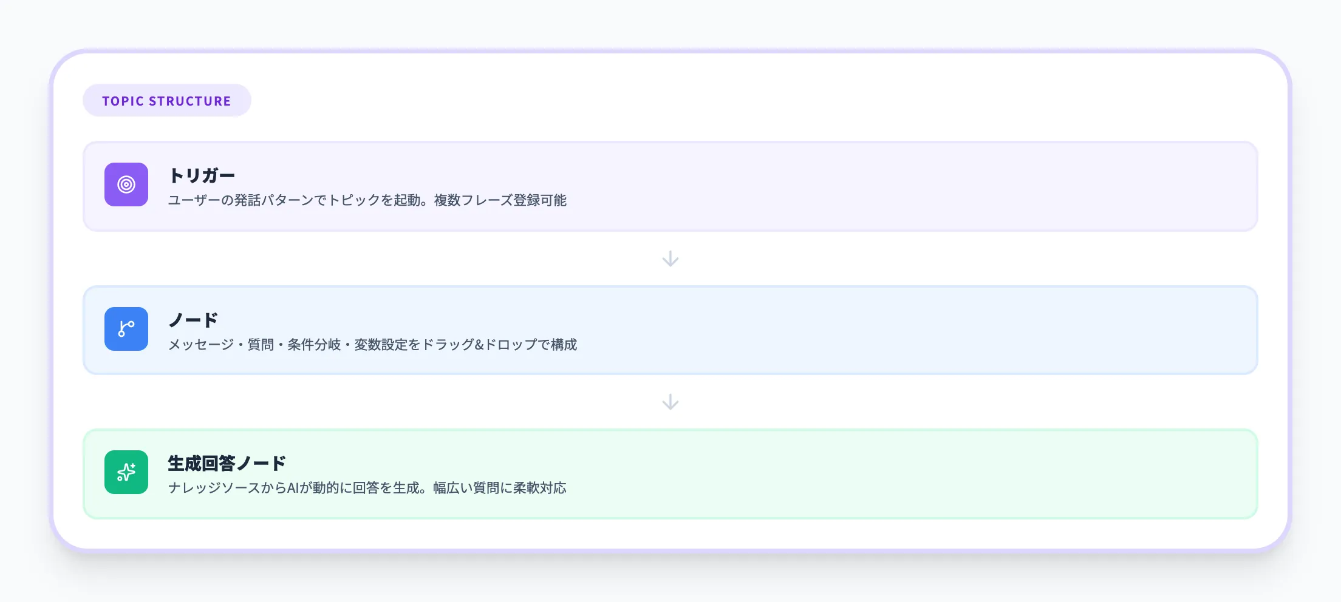Expand the second downward flow arrow
The image size is (1341, 602).
click(x=670, y=401)
